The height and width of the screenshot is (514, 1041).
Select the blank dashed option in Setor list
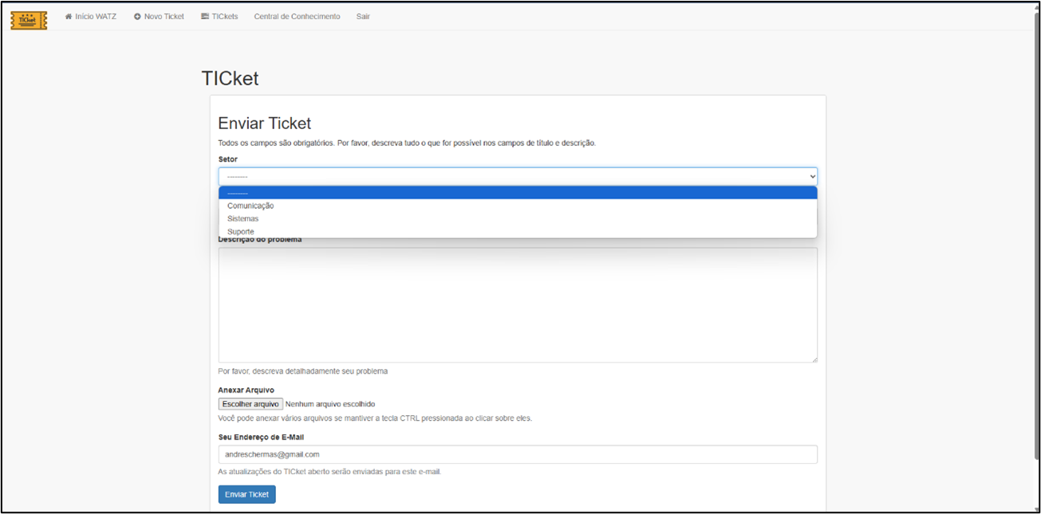pyautogui.click(x=518, y=193)
